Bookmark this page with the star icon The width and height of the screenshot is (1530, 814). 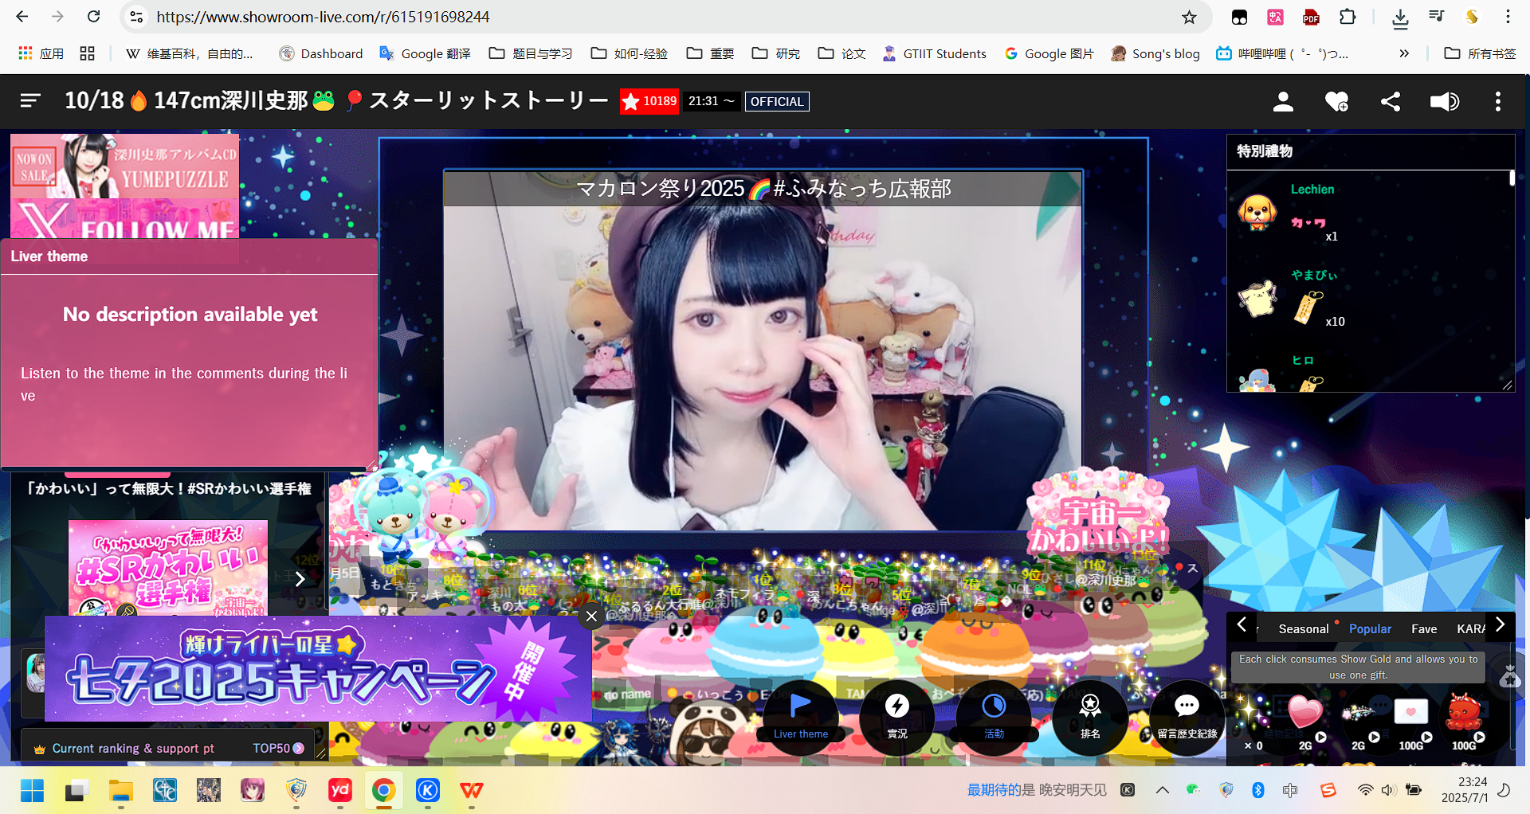coord(1189,17)
